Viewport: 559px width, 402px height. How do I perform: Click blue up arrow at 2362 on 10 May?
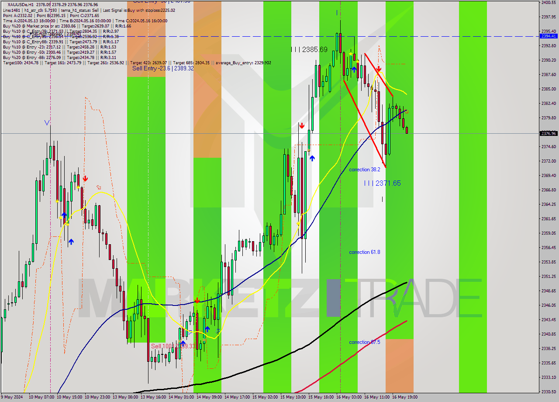click(64, 215)
